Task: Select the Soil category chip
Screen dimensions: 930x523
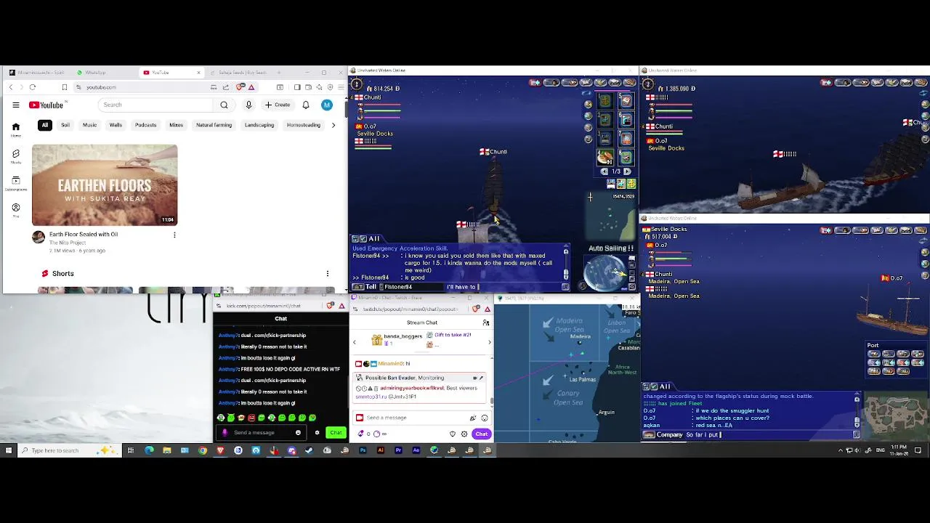Action: (65, 125)
